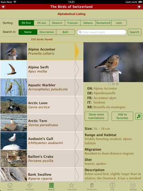This screenshot has width=143, height=191.
Task: Sort the list by Deutsch names
Action: click(x=57, y=23)
